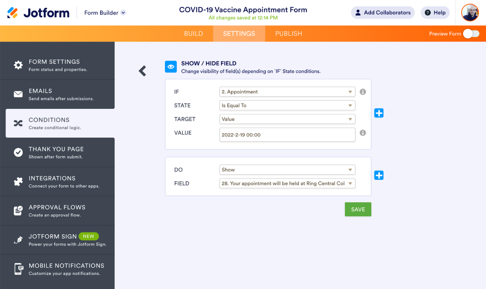The width and height of the screenshot is (486, 289).
Task: Click the Jotform Sign pen icon
Action: click(18, 240)
